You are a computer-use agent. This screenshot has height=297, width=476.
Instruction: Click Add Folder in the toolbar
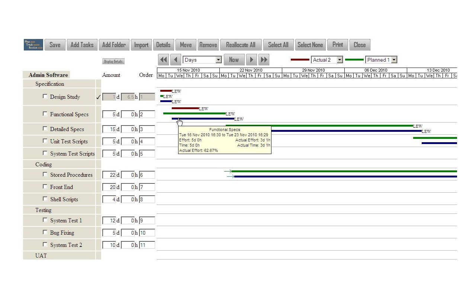click(114, 45)
